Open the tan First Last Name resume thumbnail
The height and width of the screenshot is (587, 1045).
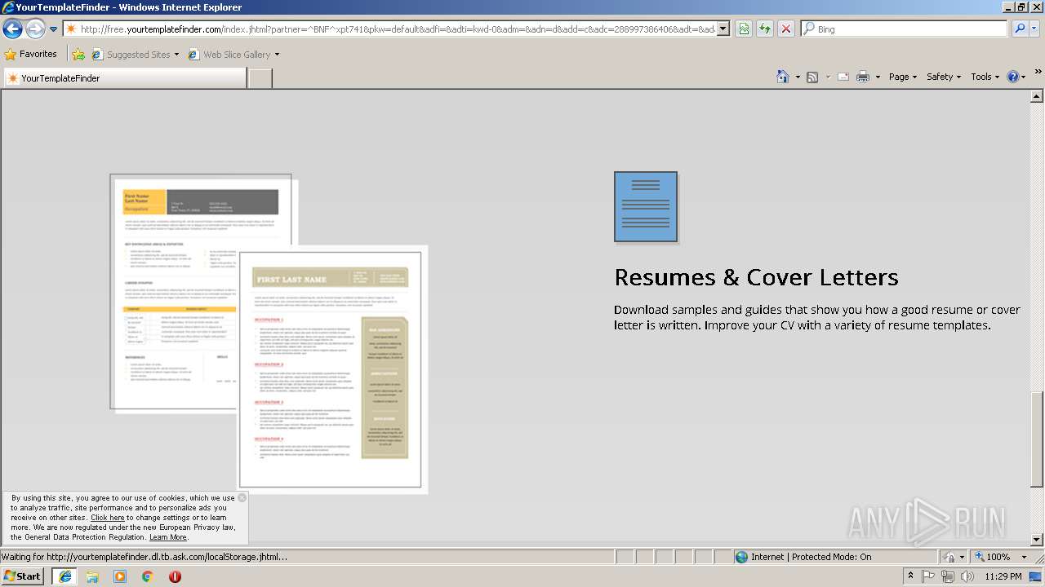(x=332, y=369)
